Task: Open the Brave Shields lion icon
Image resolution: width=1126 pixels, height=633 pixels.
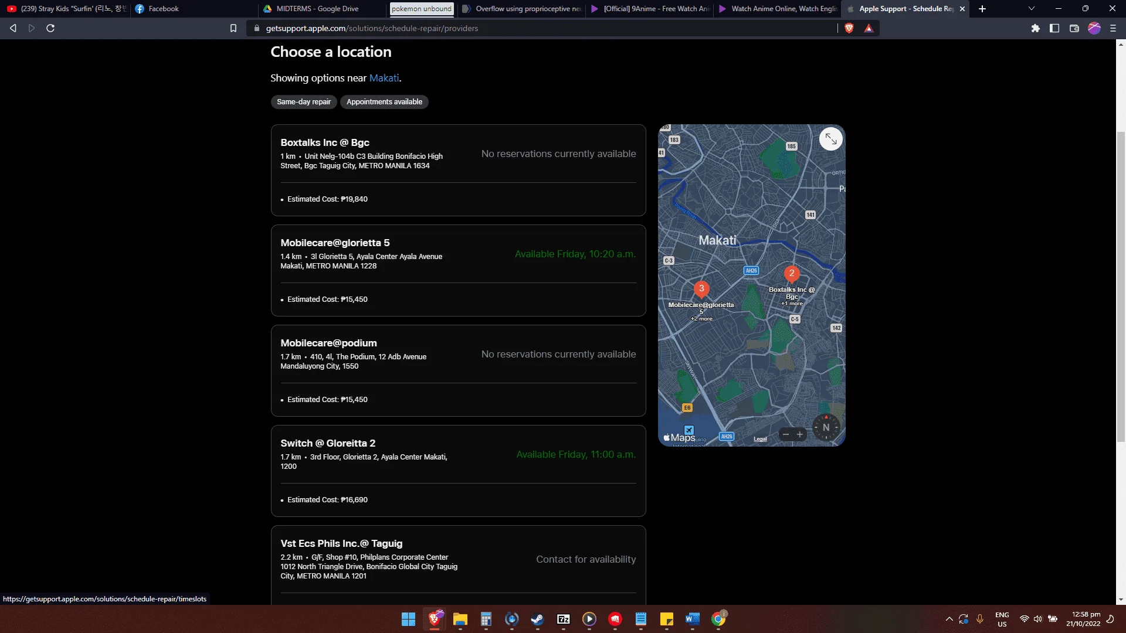Action: 849,28
